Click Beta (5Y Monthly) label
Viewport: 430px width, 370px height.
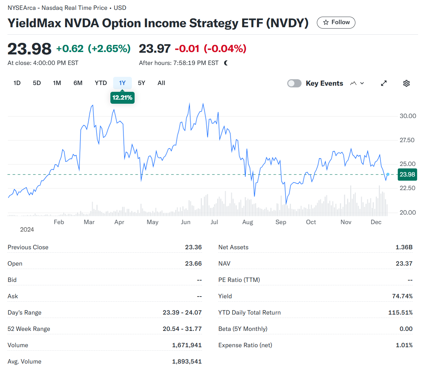point(243,329)
